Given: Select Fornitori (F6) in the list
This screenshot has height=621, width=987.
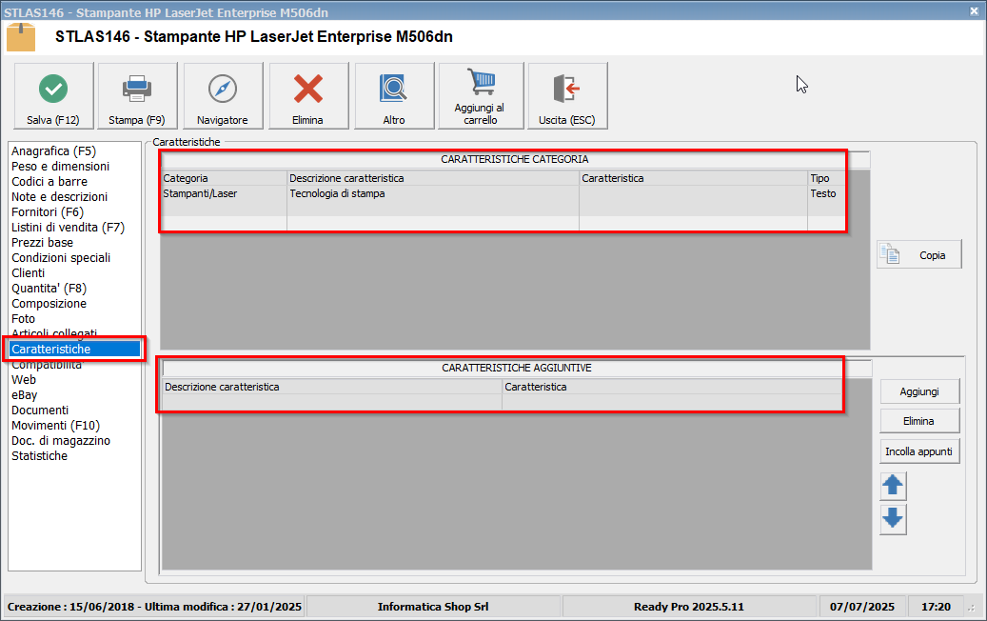Looking at the screenshot, I should (48, 212).
